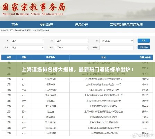Expand the 派别 sect dropdown in filters

point(72,48)
